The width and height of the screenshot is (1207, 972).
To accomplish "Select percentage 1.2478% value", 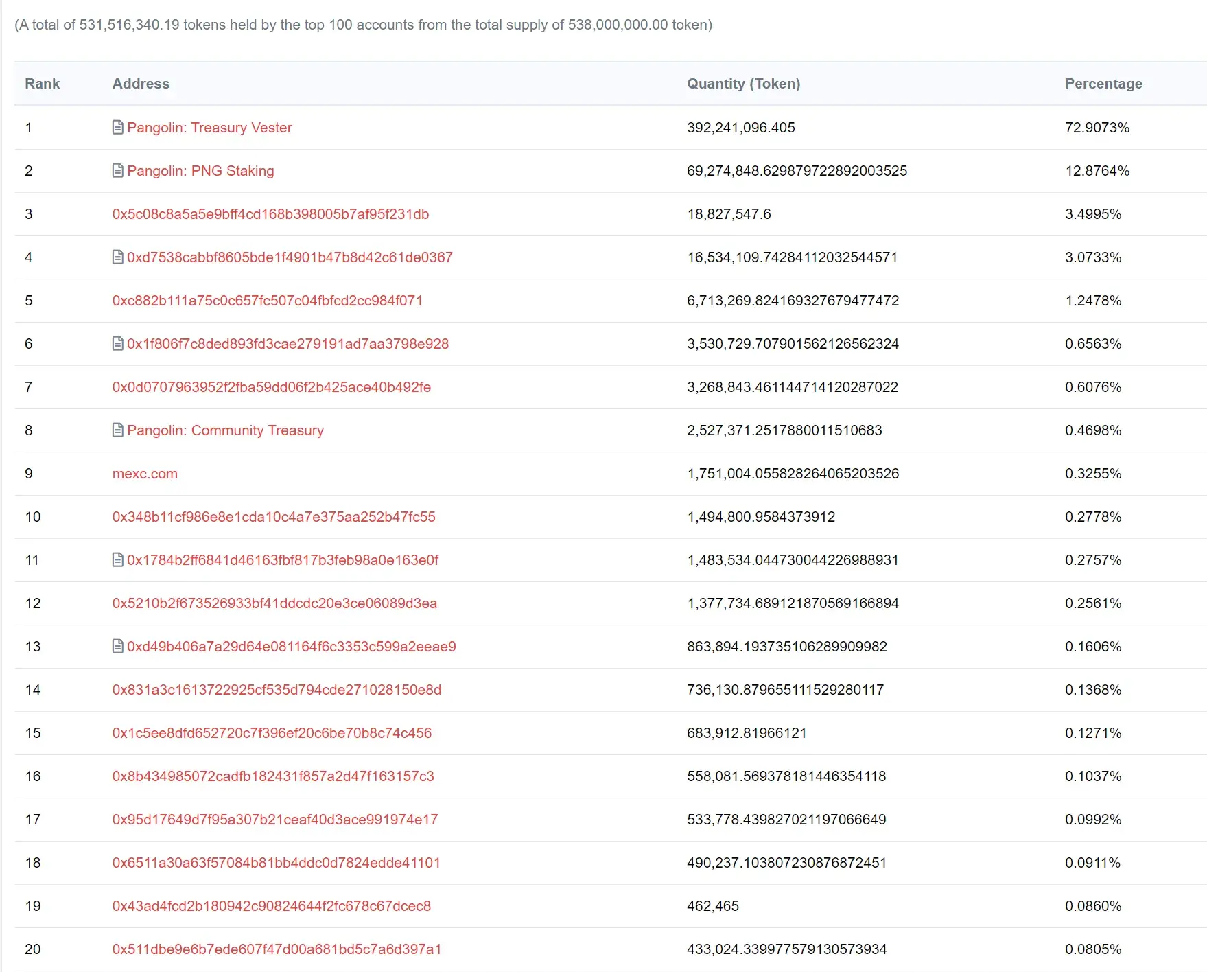I will click(1093, 301).
